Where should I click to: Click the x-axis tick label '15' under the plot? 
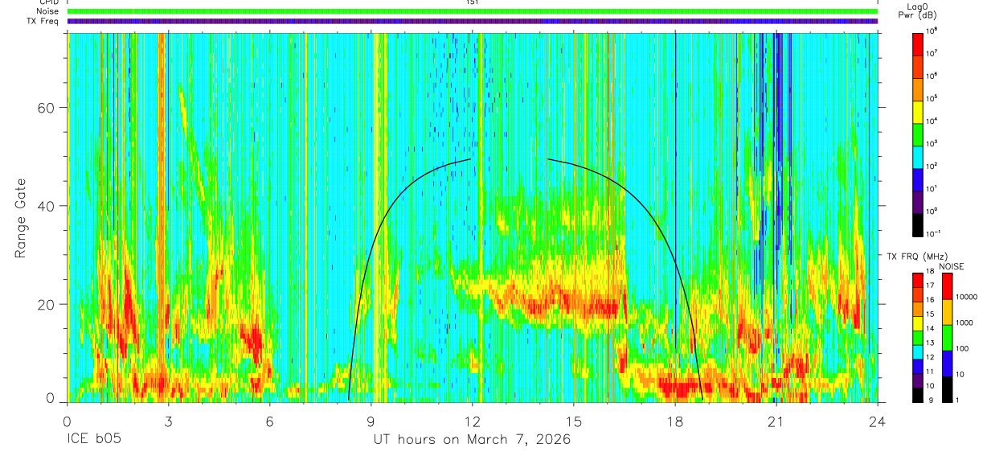point(574,421)
